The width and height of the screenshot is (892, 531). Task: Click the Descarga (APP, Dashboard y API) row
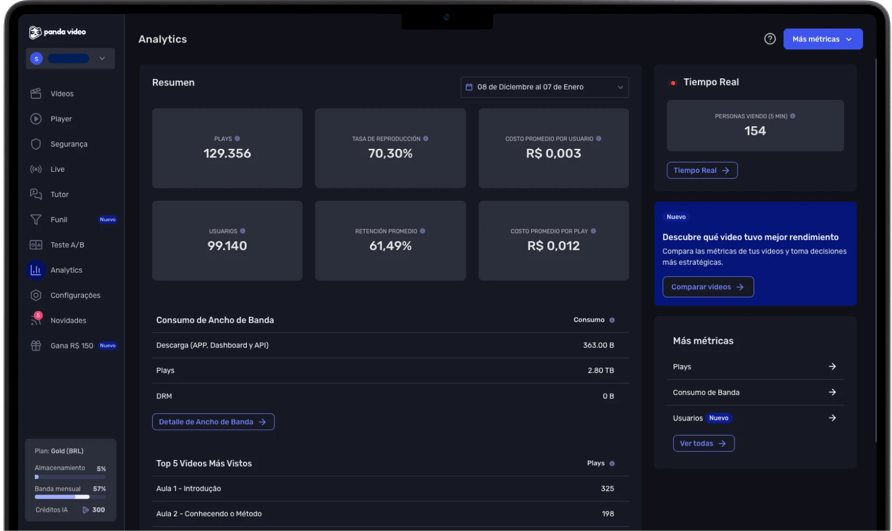coord(390,345)
